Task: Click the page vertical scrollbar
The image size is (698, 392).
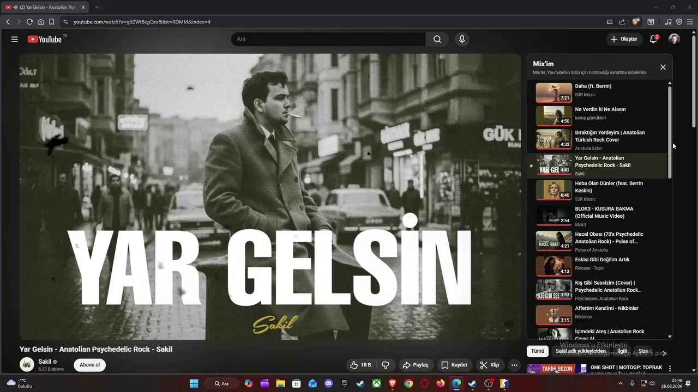Action: 694,82
